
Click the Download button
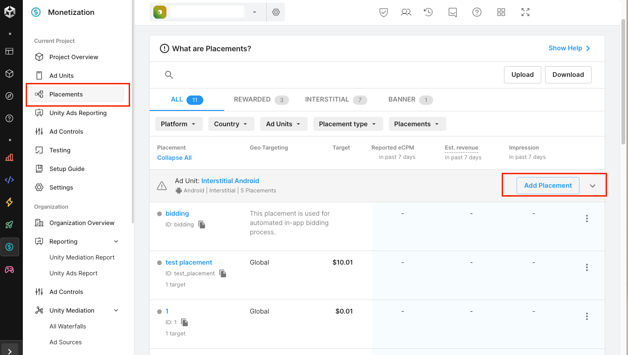pyautogui.click(x=568, y=75)
